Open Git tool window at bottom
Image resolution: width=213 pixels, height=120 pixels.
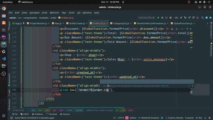pyautogui.click(x=15, y=114)
